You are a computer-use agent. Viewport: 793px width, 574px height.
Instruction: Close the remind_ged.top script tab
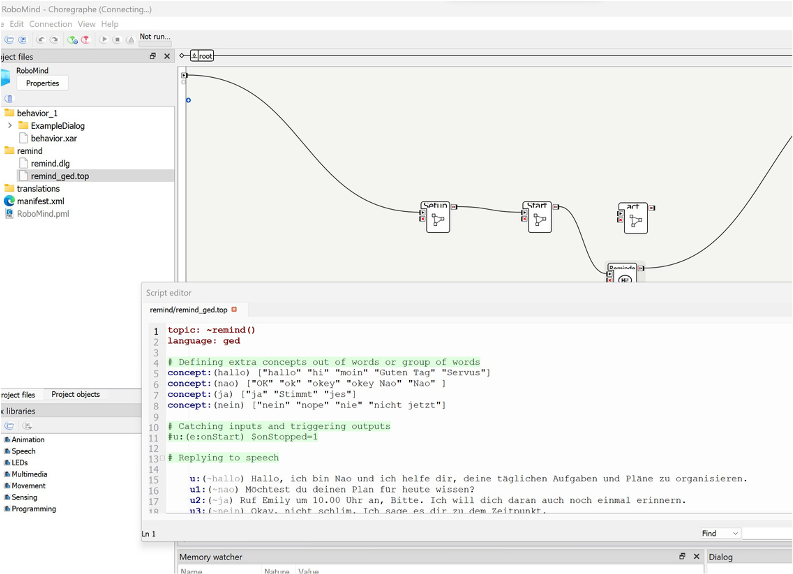point(234,310)
